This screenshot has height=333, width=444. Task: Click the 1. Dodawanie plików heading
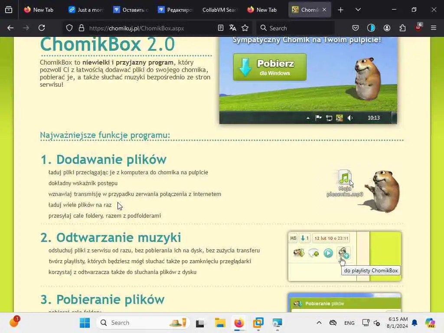pos(103,160)
